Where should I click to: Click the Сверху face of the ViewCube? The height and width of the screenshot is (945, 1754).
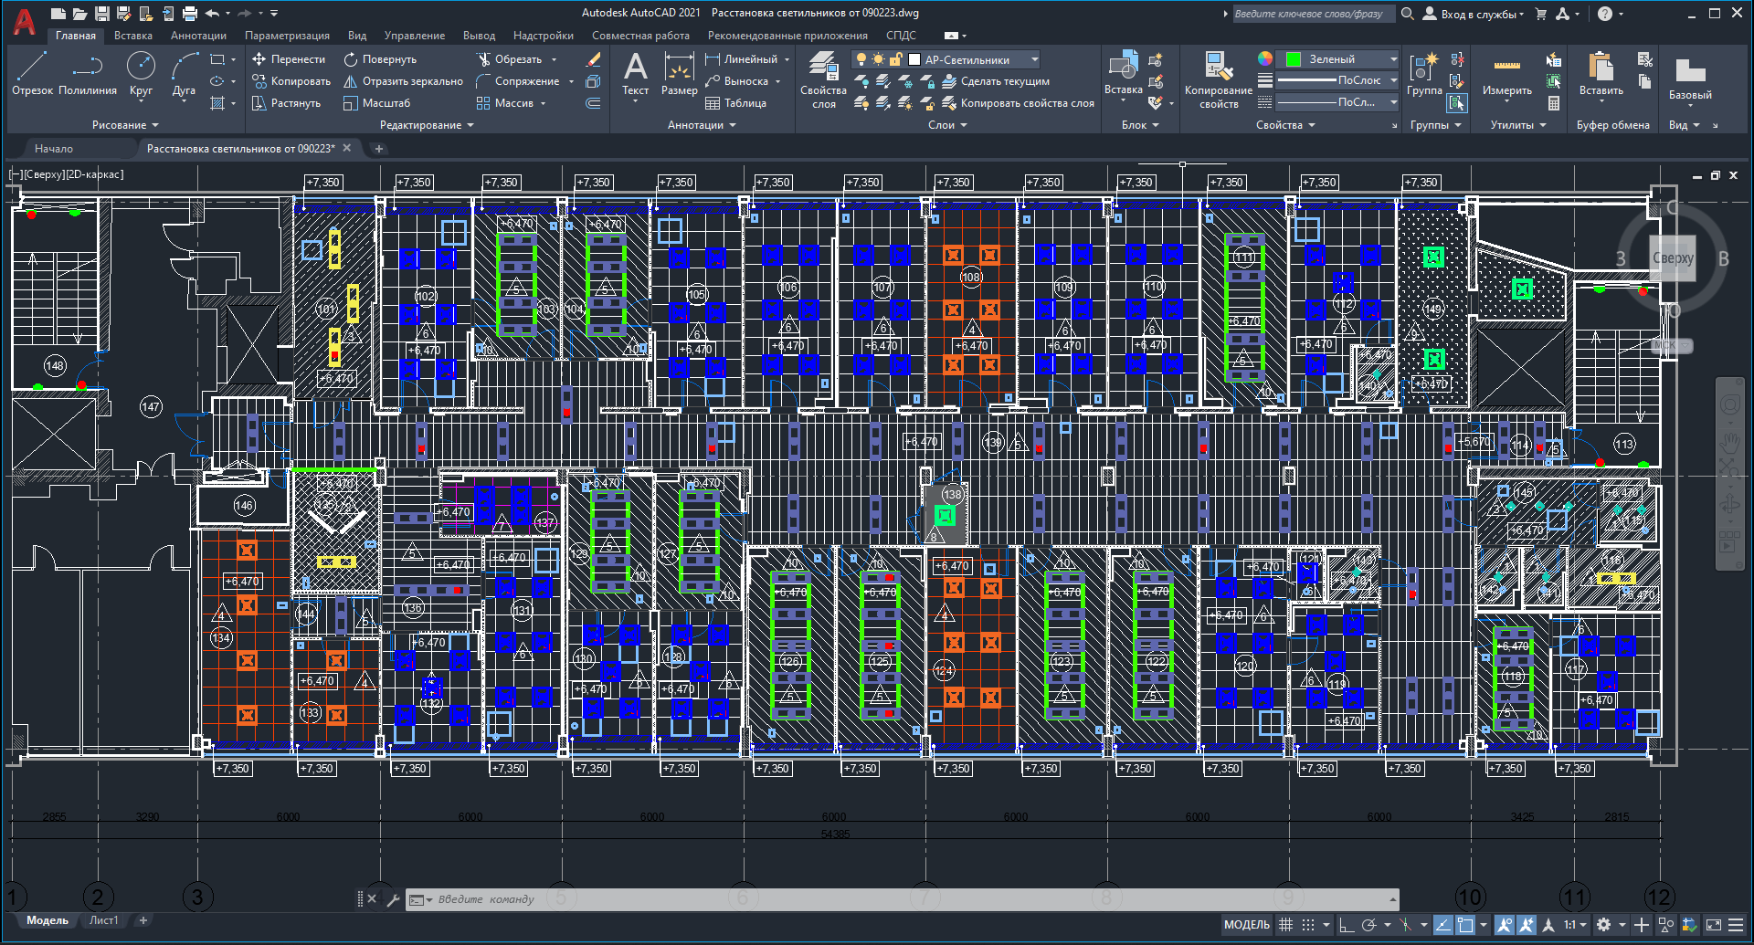[x=1673, y=258]
